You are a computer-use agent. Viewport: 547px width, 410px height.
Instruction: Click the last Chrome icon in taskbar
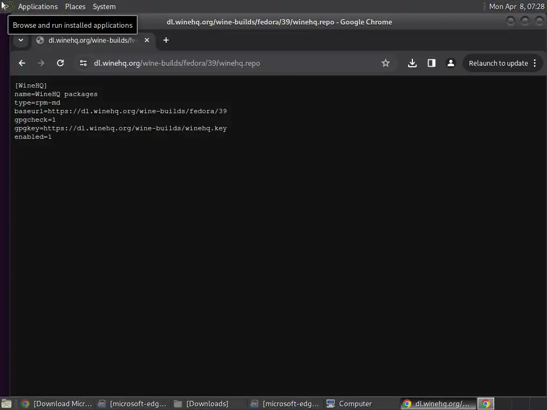(486, 404)
